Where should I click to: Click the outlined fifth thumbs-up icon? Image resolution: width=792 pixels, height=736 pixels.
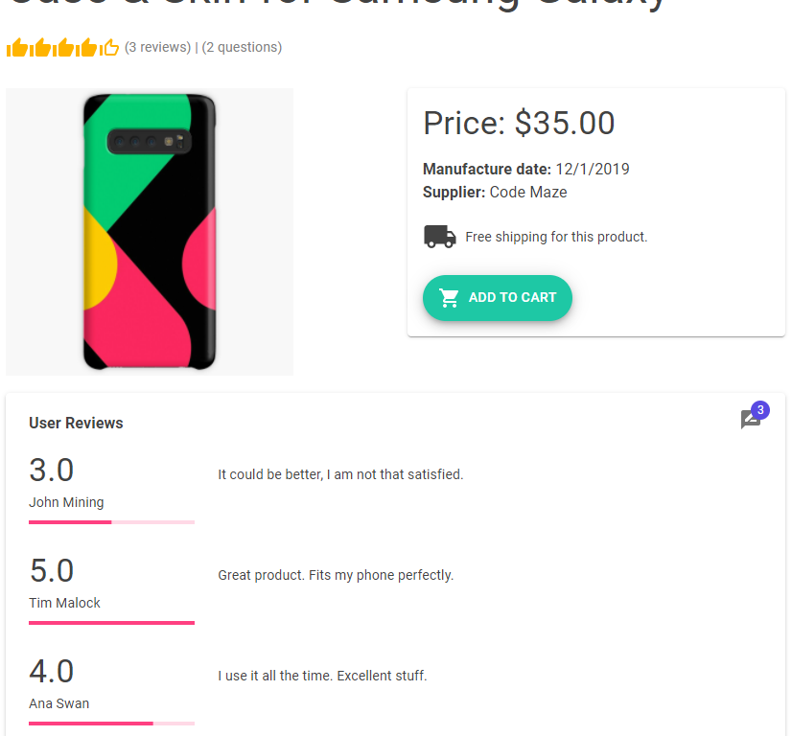[109, 48]
